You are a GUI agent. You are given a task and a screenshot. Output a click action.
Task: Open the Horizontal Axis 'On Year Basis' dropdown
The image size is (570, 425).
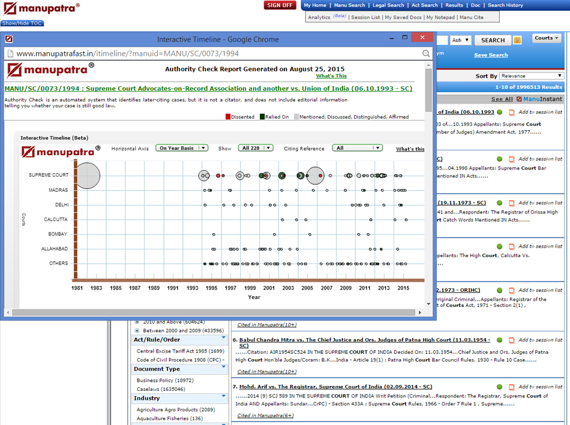tap(182, 148)
